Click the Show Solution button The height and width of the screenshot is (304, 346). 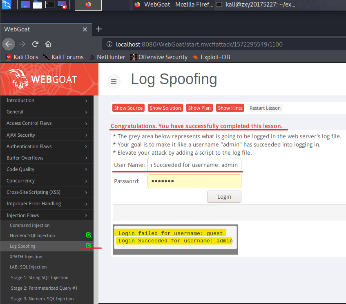click(x=165, y=108)
